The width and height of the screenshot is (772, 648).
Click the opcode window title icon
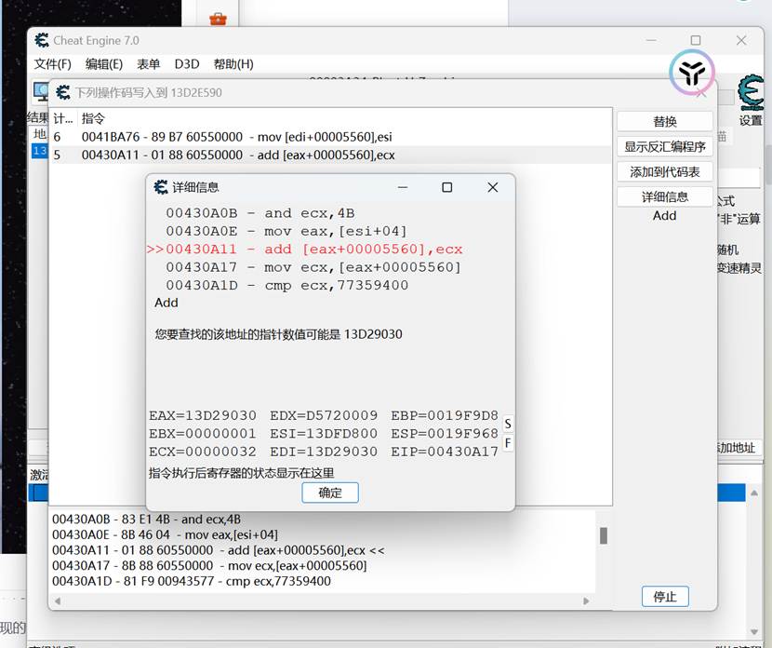point(62,92)
